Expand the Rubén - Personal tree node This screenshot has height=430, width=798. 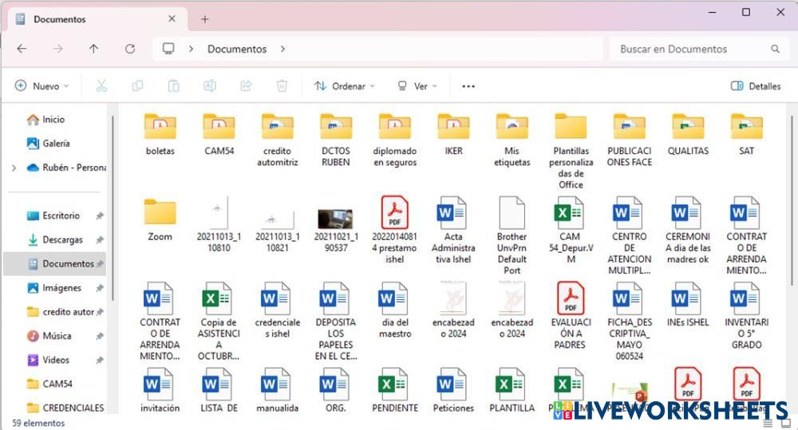[14, 168]
